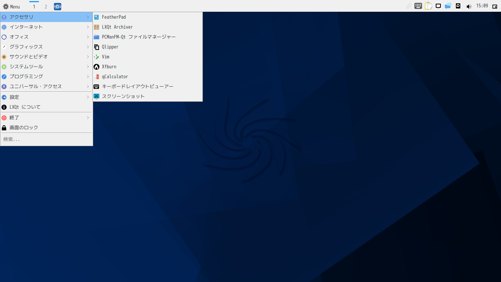
Task: Focus the 検索... search field
Action: coord(46,139)
